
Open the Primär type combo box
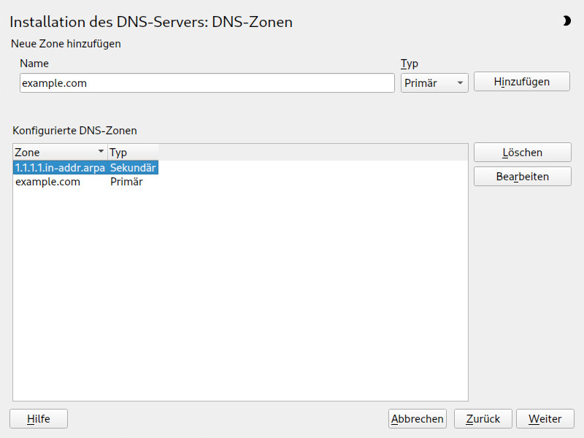tap(434, 83)
